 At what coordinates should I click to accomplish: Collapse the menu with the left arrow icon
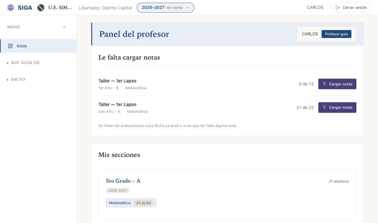pos(65,27)
